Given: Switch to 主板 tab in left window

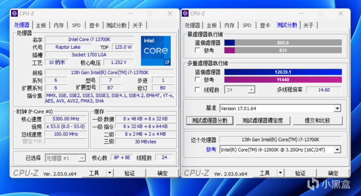Looking at the screenshot, I should tap(41, 25).
